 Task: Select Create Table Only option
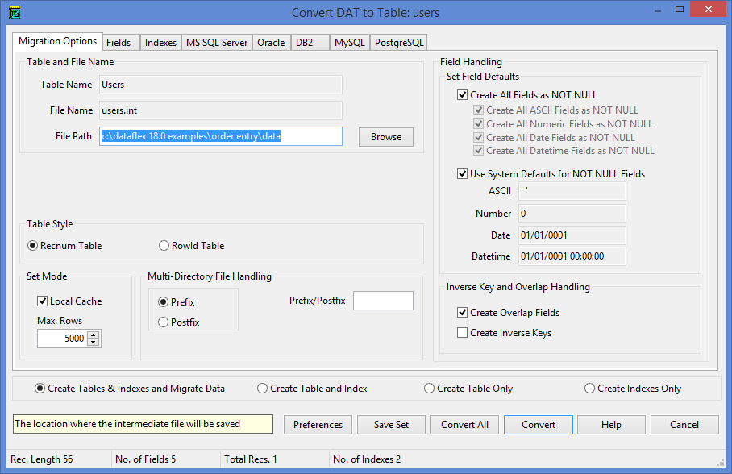430,389
